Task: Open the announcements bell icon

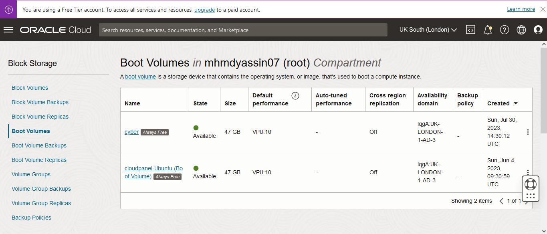Action: pos(488,30)
